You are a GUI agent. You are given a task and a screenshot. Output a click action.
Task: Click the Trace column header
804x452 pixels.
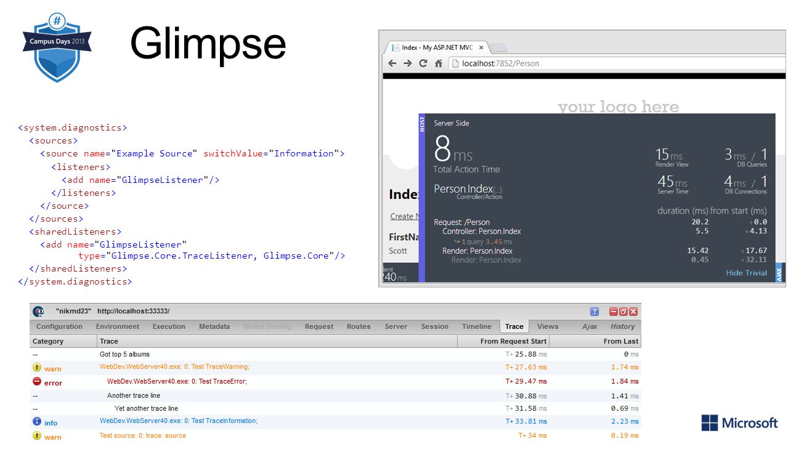(x=277, y=341)
